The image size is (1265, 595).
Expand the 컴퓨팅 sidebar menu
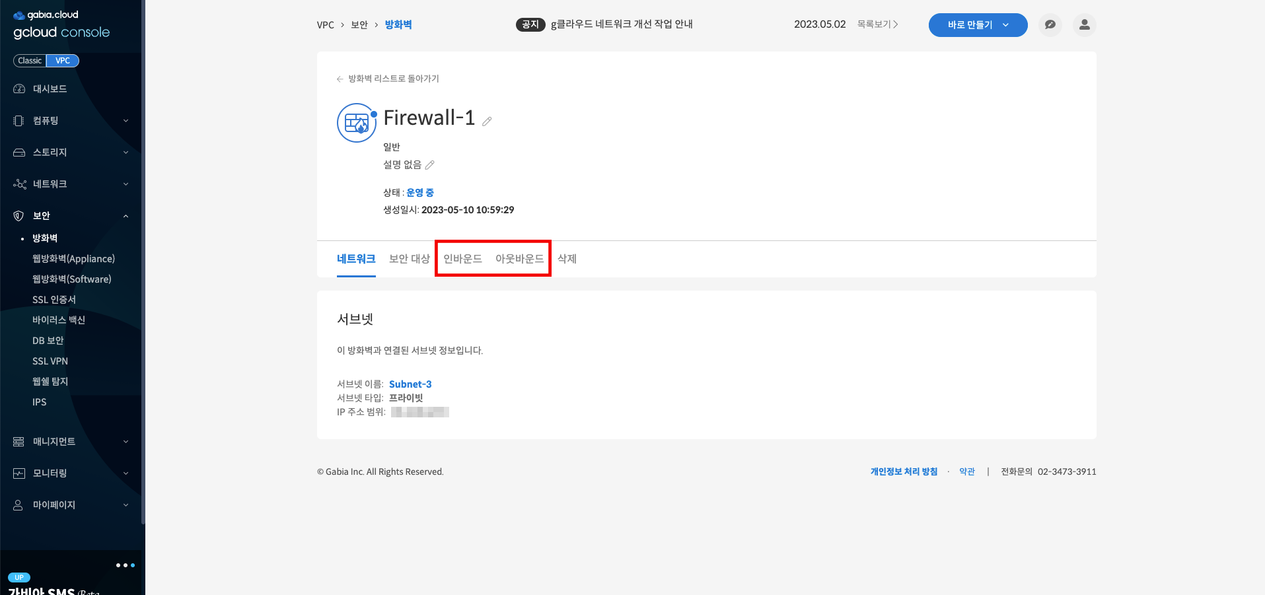tap(71, 121)
